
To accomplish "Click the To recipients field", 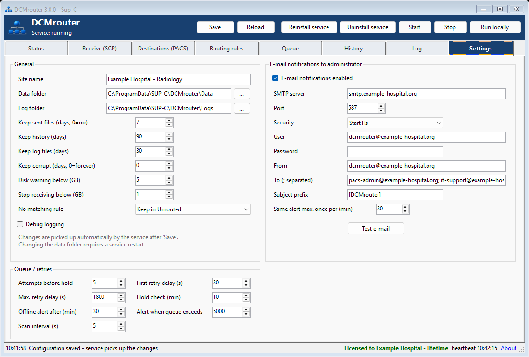I will (427, 180).
